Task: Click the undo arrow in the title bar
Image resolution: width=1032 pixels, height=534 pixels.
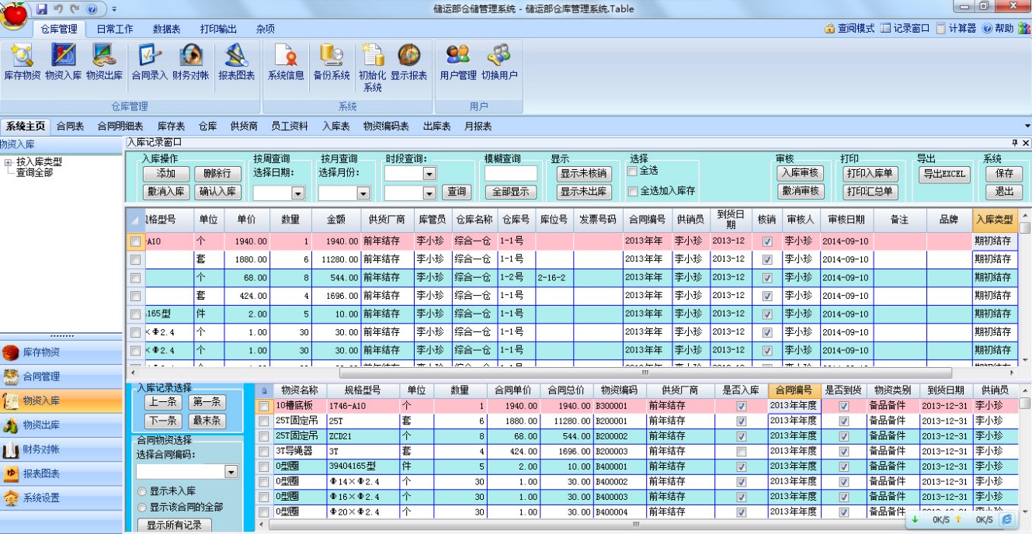Action: 58,9
